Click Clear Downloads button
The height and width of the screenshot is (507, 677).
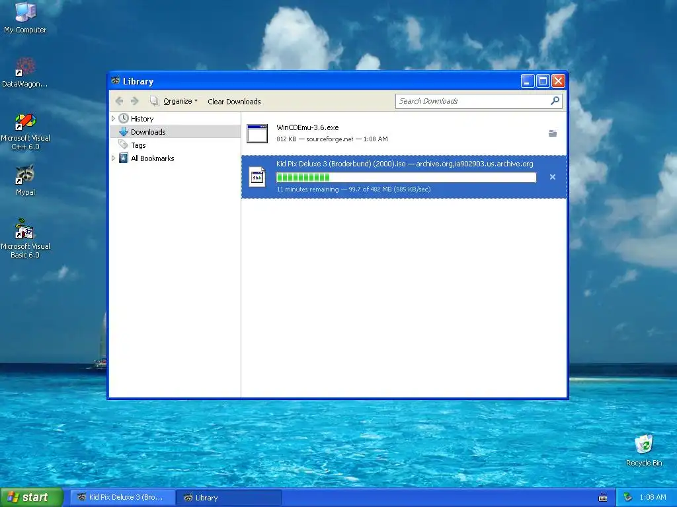tap(234, 101)
